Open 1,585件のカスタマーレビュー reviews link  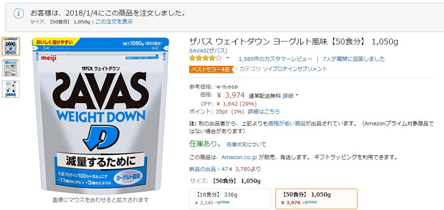pyautogui.click(x=276, y=59)
